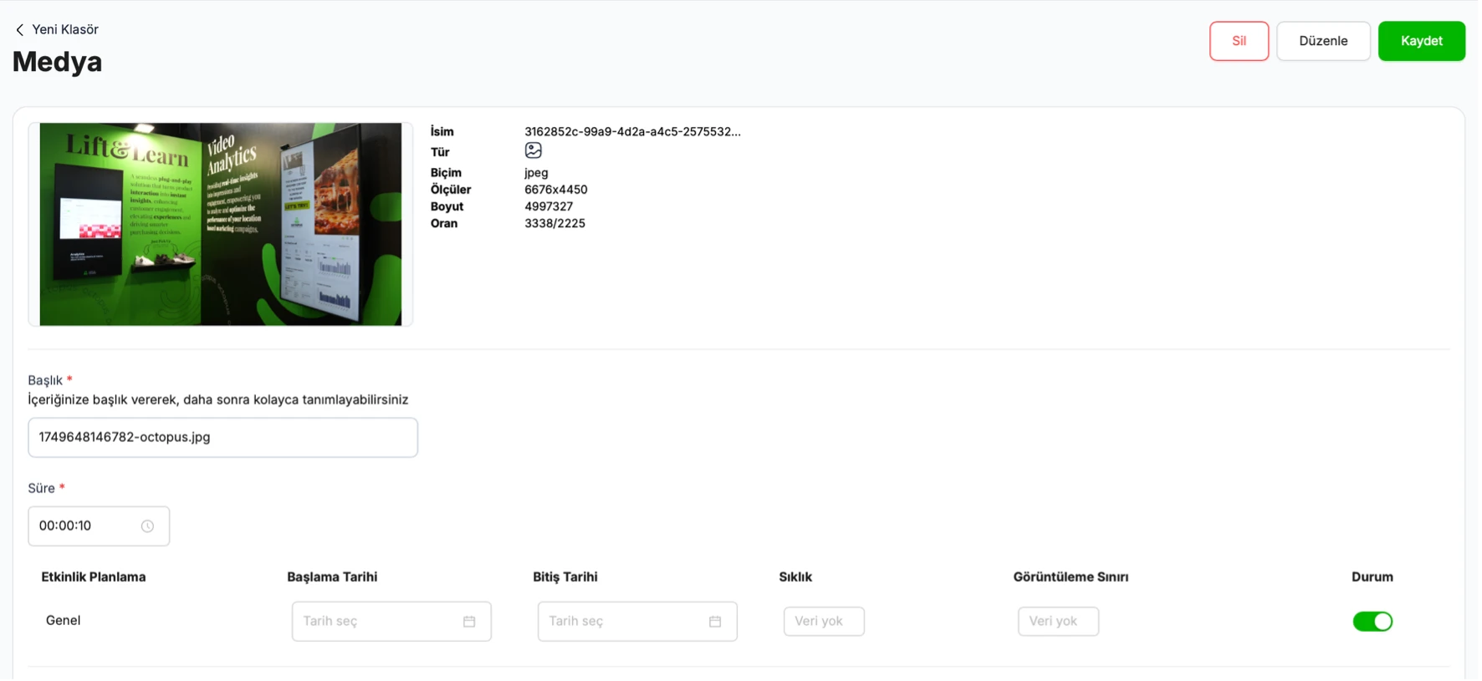Click the Düzenle button
Viewport: 1482px width, 681px height.
1324,41
